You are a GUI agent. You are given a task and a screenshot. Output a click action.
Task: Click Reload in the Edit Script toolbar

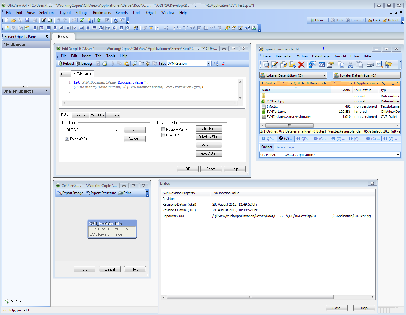pyautogui.click(x=66, y=63)
